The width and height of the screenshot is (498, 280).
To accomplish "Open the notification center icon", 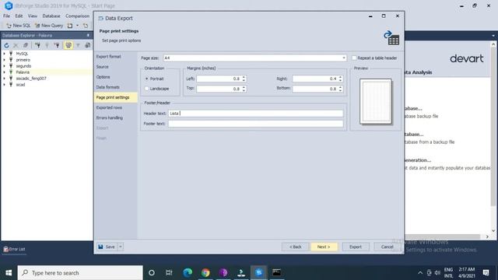I will pos(486,273).
